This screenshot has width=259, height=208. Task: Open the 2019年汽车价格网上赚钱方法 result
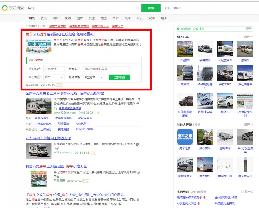click(x=48, y=138)
